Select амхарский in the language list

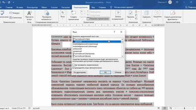pos(97,51)
